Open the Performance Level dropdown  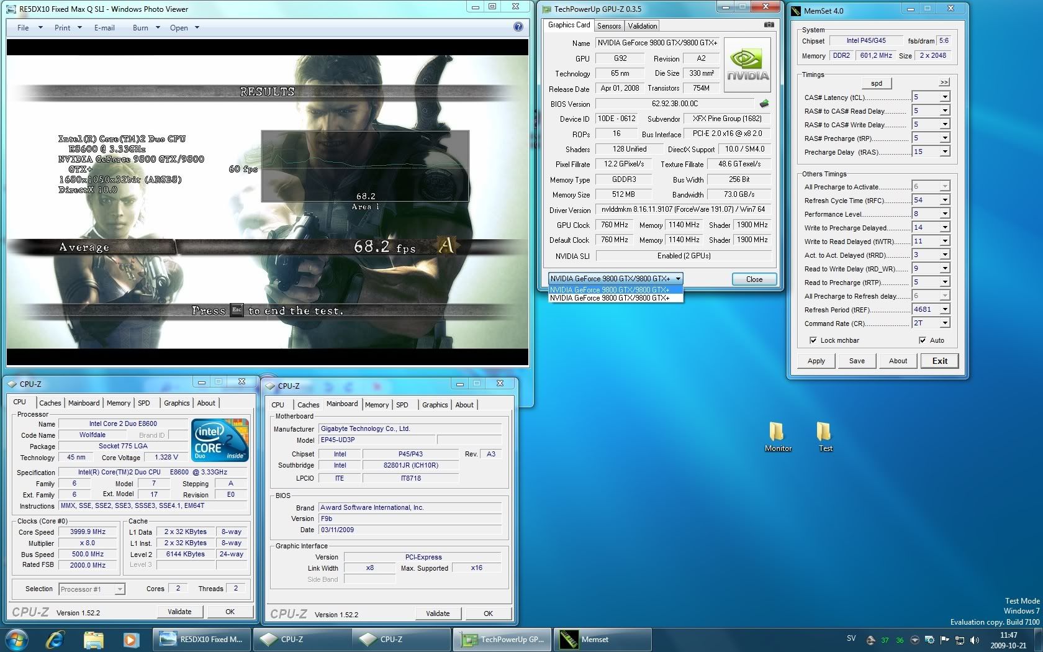coord(944,214)
